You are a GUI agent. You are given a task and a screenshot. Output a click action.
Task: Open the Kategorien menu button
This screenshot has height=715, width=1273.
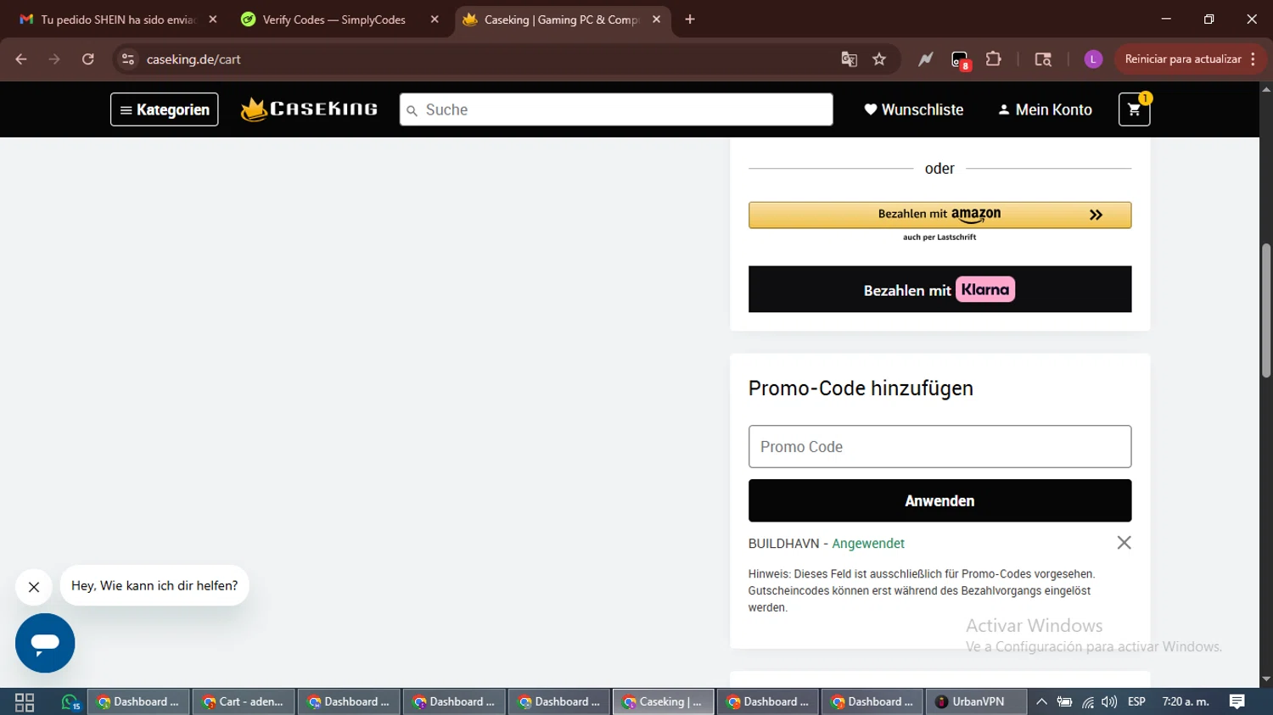point(164,109)
